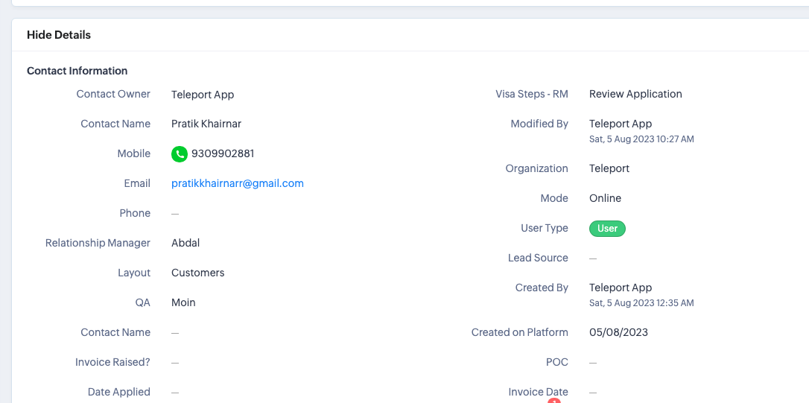Click the Organization value Teleport
Viewport: 809px width, 403px height.
(x=609, y=168)
